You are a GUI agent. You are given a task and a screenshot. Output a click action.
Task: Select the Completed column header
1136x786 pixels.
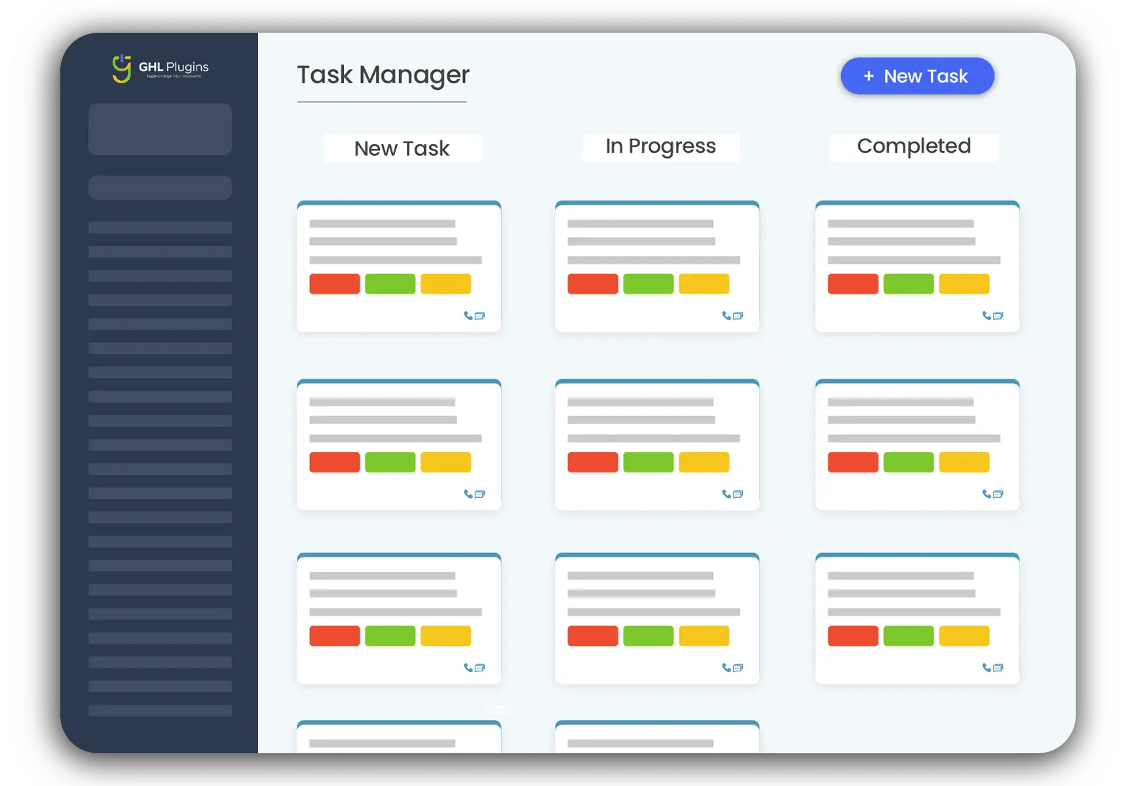pos(913,147)
